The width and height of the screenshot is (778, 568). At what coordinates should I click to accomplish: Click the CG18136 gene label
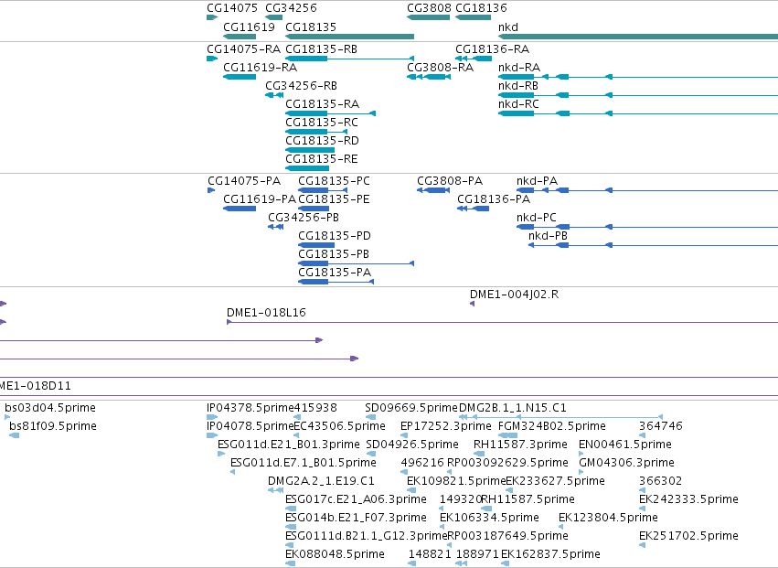pyautogui.click(x=481, y=8)
